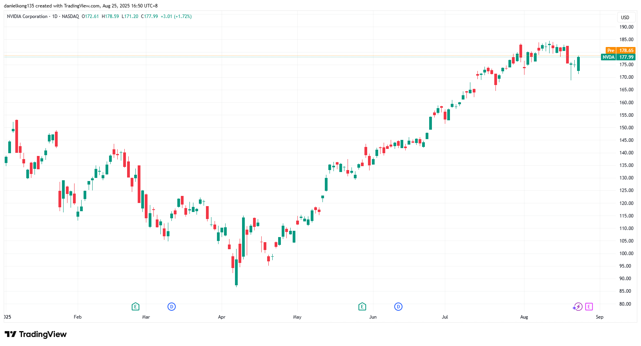Click the Jul label on time axis
Viewport: 641px width, 346px height.
445,317
